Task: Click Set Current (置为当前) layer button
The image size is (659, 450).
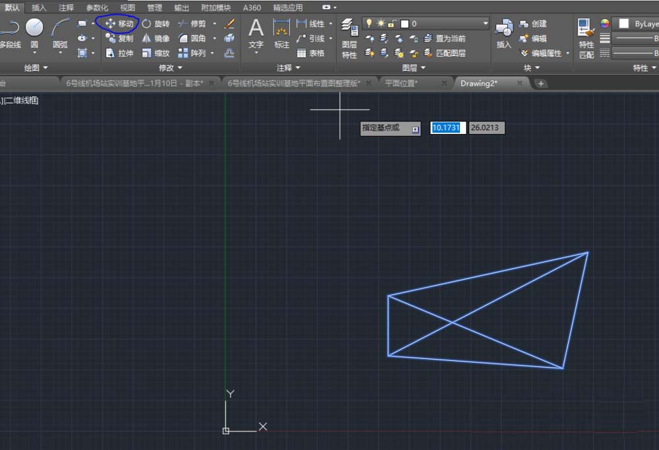Action: 445,38
